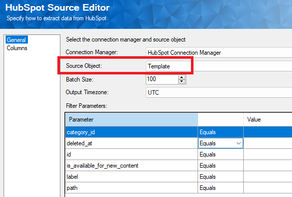Click the Value cell for is_available_for_new_content

tap(268, 166)
